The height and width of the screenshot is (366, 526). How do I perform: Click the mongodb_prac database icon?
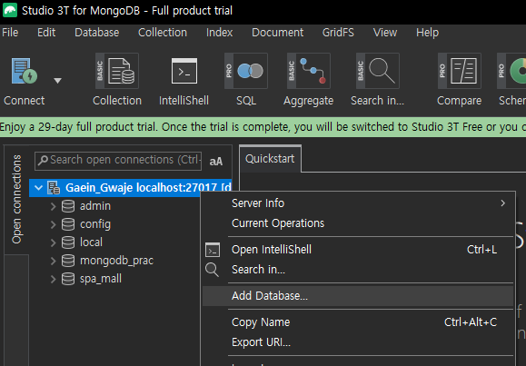click(68, 261)
